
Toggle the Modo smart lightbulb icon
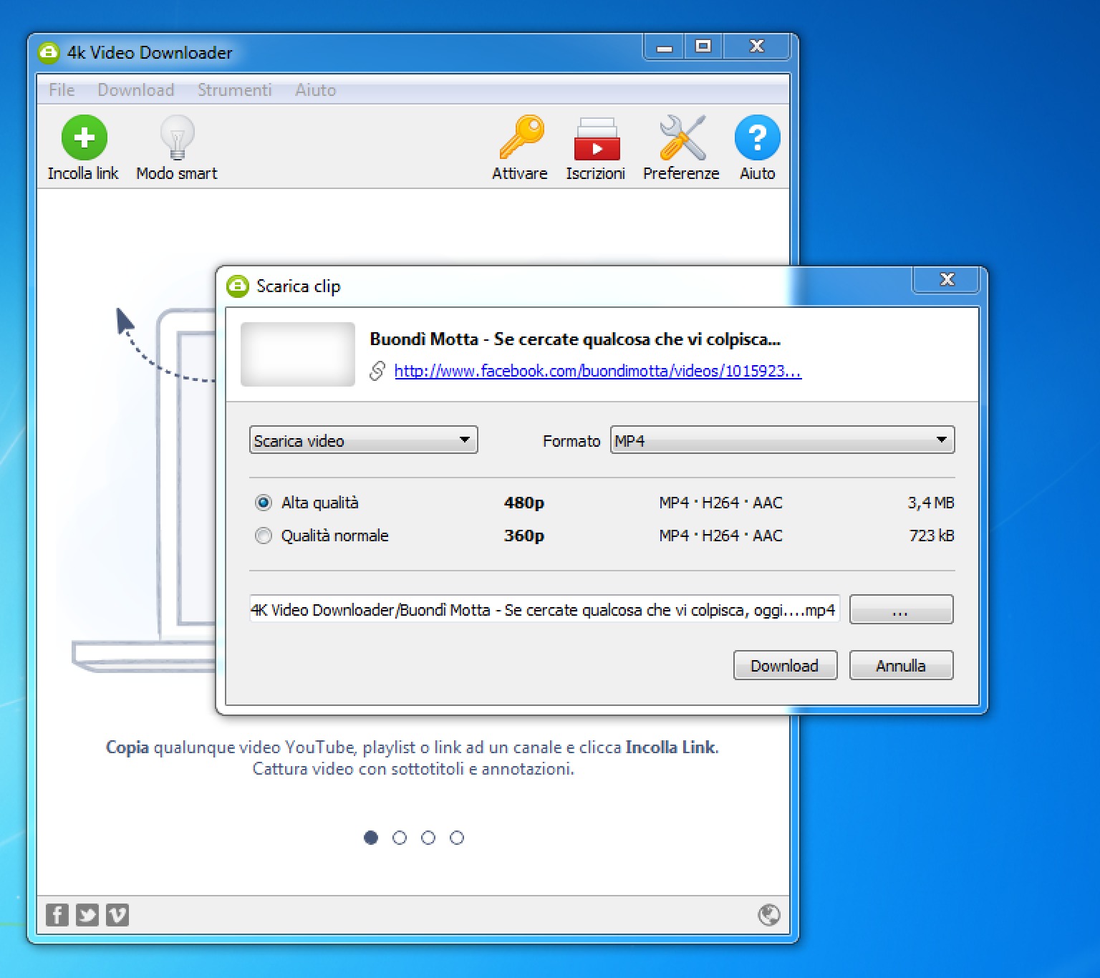(x=177, y=137)
